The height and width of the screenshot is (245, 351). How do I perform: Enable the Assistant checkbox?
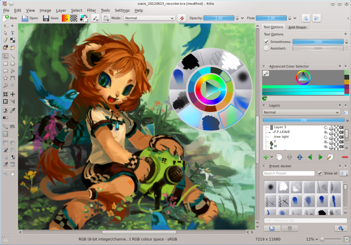point(266,48)
